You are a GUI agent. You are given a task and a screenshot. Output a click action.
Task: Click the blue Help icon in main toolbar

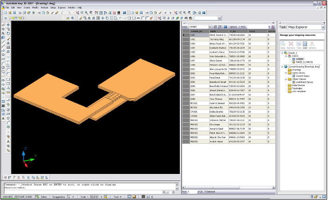coord(124,13)
